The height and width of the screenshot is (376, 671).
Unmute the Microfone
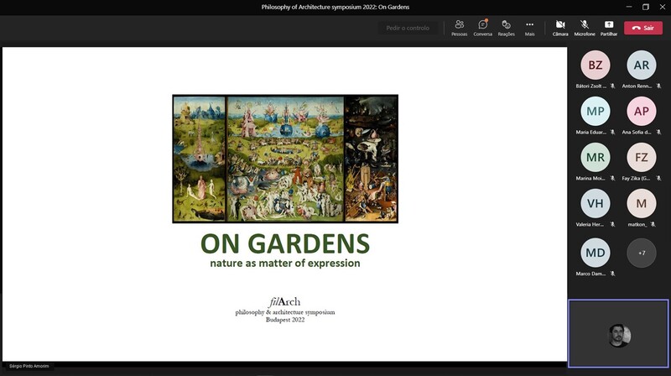585,28
